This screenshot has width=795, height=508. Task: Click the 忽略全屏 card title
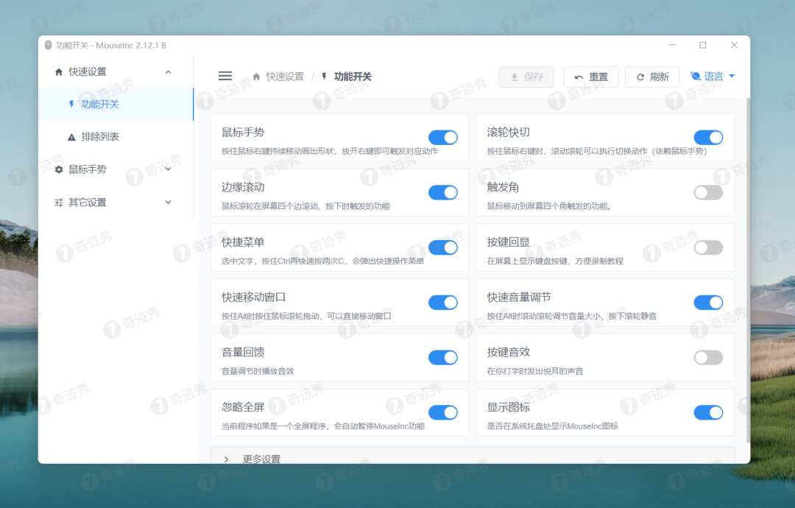click(243, 407)
